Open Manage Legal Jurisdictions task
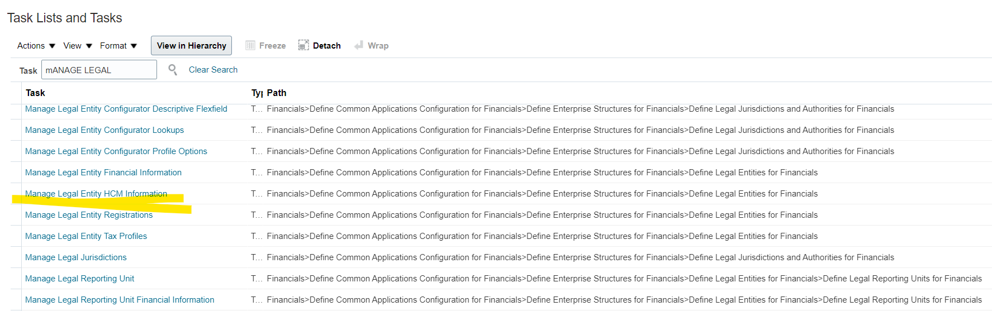992x311 pixels. pos(76,257)
